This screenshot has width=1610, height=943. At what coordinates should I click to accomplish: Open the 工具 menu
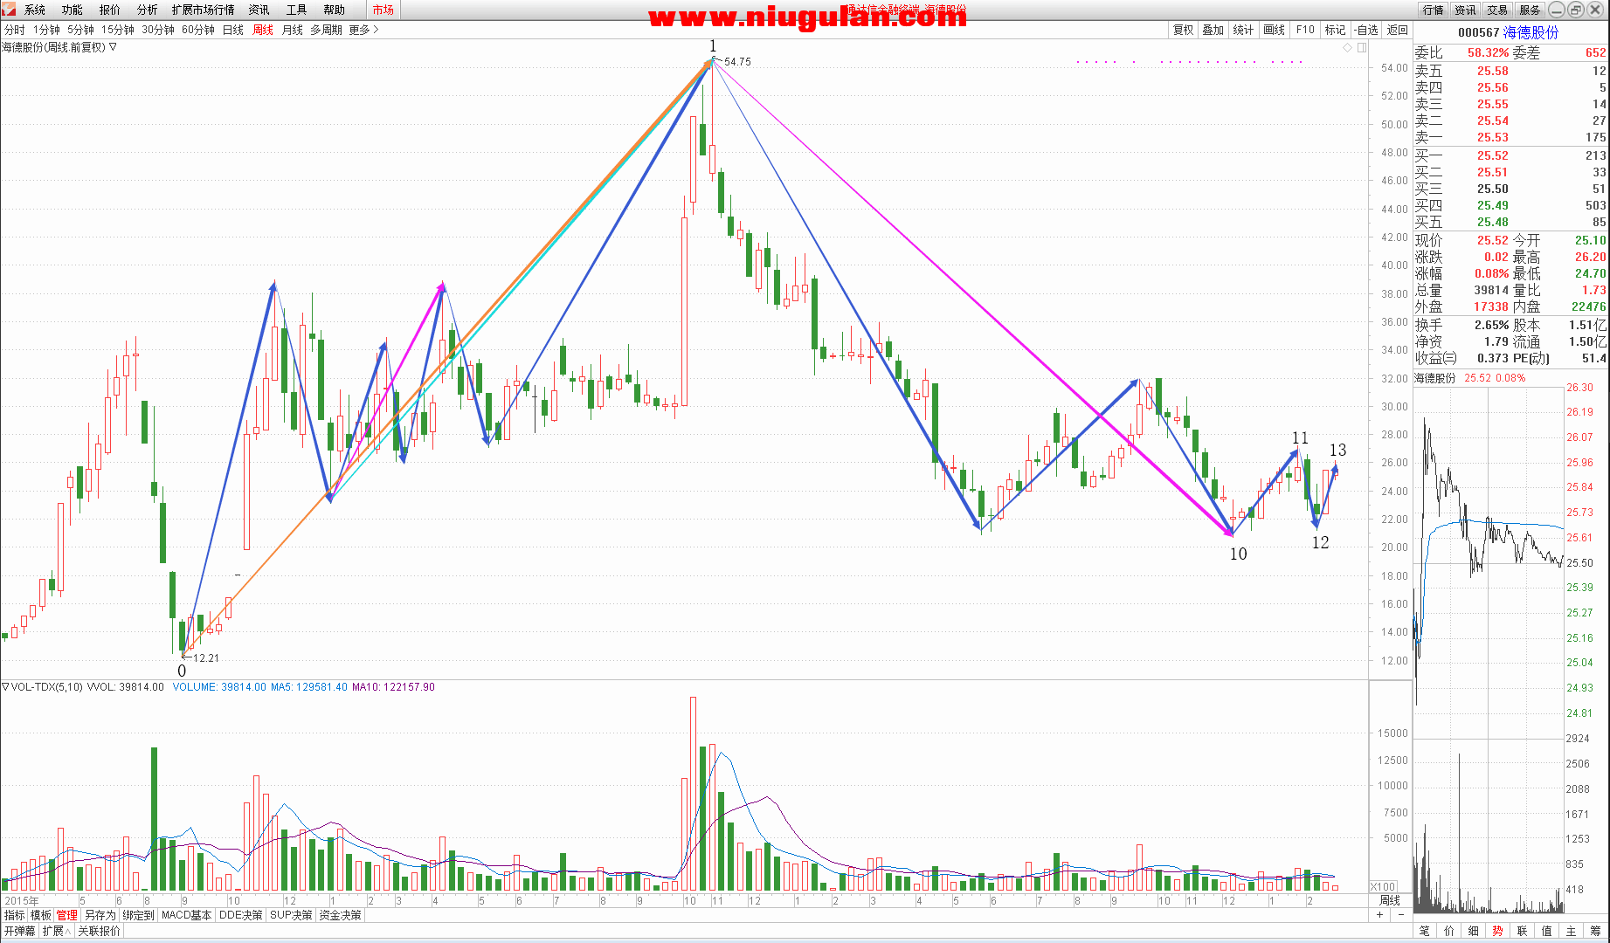tap(297, 10)
